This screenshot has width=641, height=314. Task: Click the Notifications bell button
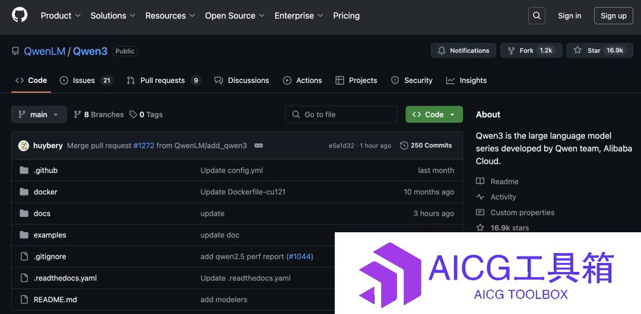click(x=463, y=50)
